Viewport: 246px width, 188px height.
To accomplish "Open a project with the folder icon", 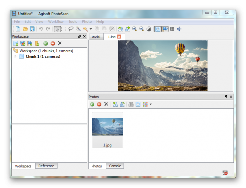I will point(25,29).
